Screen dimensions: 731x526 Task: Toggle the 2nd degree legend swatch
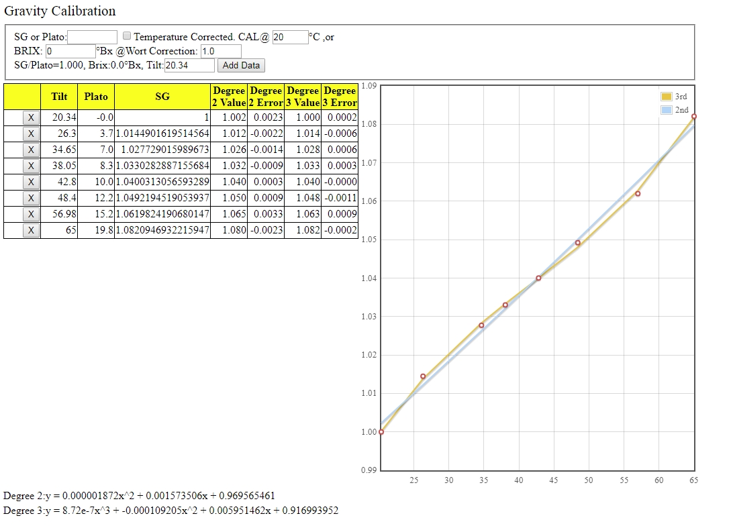point(667,110)
